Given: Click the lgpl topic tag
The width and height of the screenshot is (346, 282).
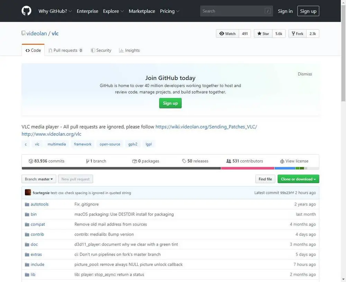Looking at the screenshot, I should [x=148, y=144].
